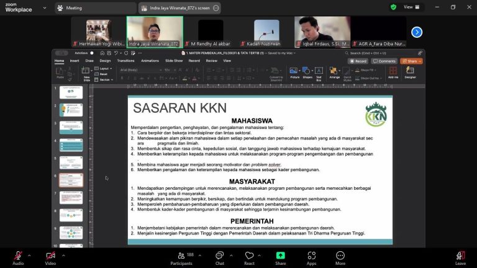Select slide 1 thumbnail
Image resolution: width=477 pixels, height=268 pixels.
point(71,92)
